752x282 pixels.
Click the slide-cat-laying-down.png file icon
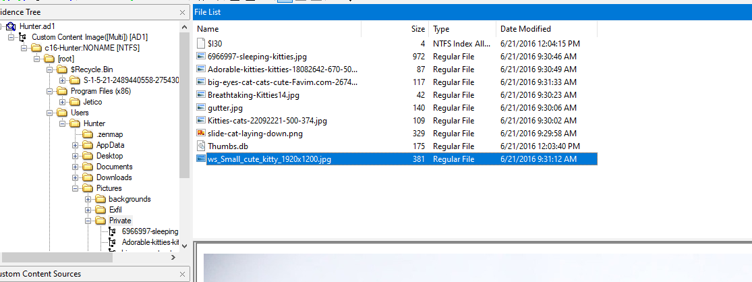(201, 134)
